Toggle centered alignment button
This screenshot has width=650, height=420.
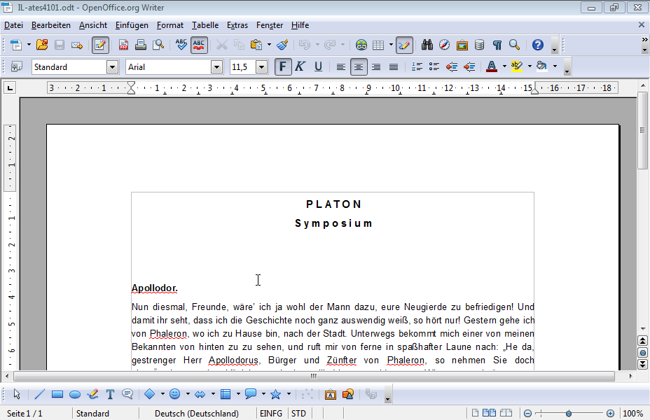359,66
